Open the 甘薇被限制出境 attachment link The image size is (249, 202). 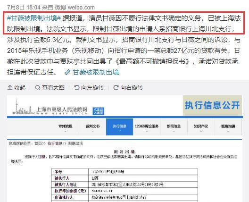(96, 73)
